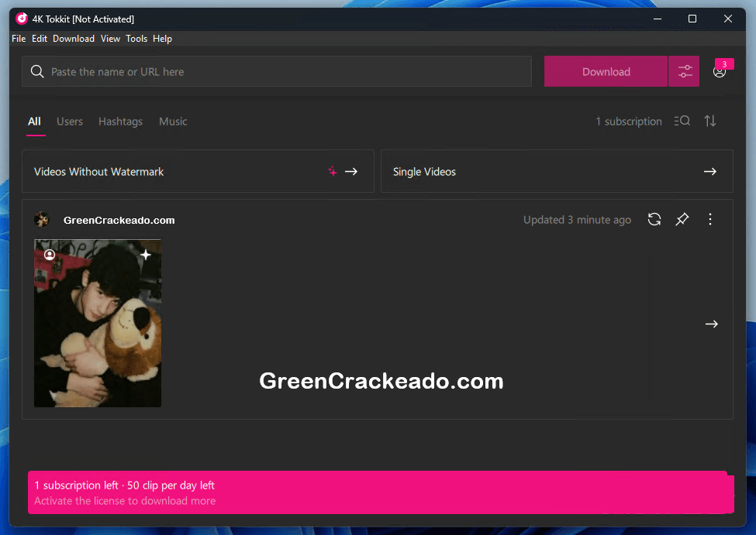756x535 pixels.
Task: Click Activate the license banner link
Action: click(x=124, y=501)
